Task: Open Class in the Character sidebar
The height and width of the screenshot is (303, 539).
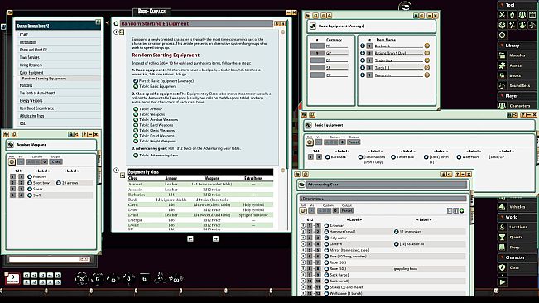Action: point(517,267)
